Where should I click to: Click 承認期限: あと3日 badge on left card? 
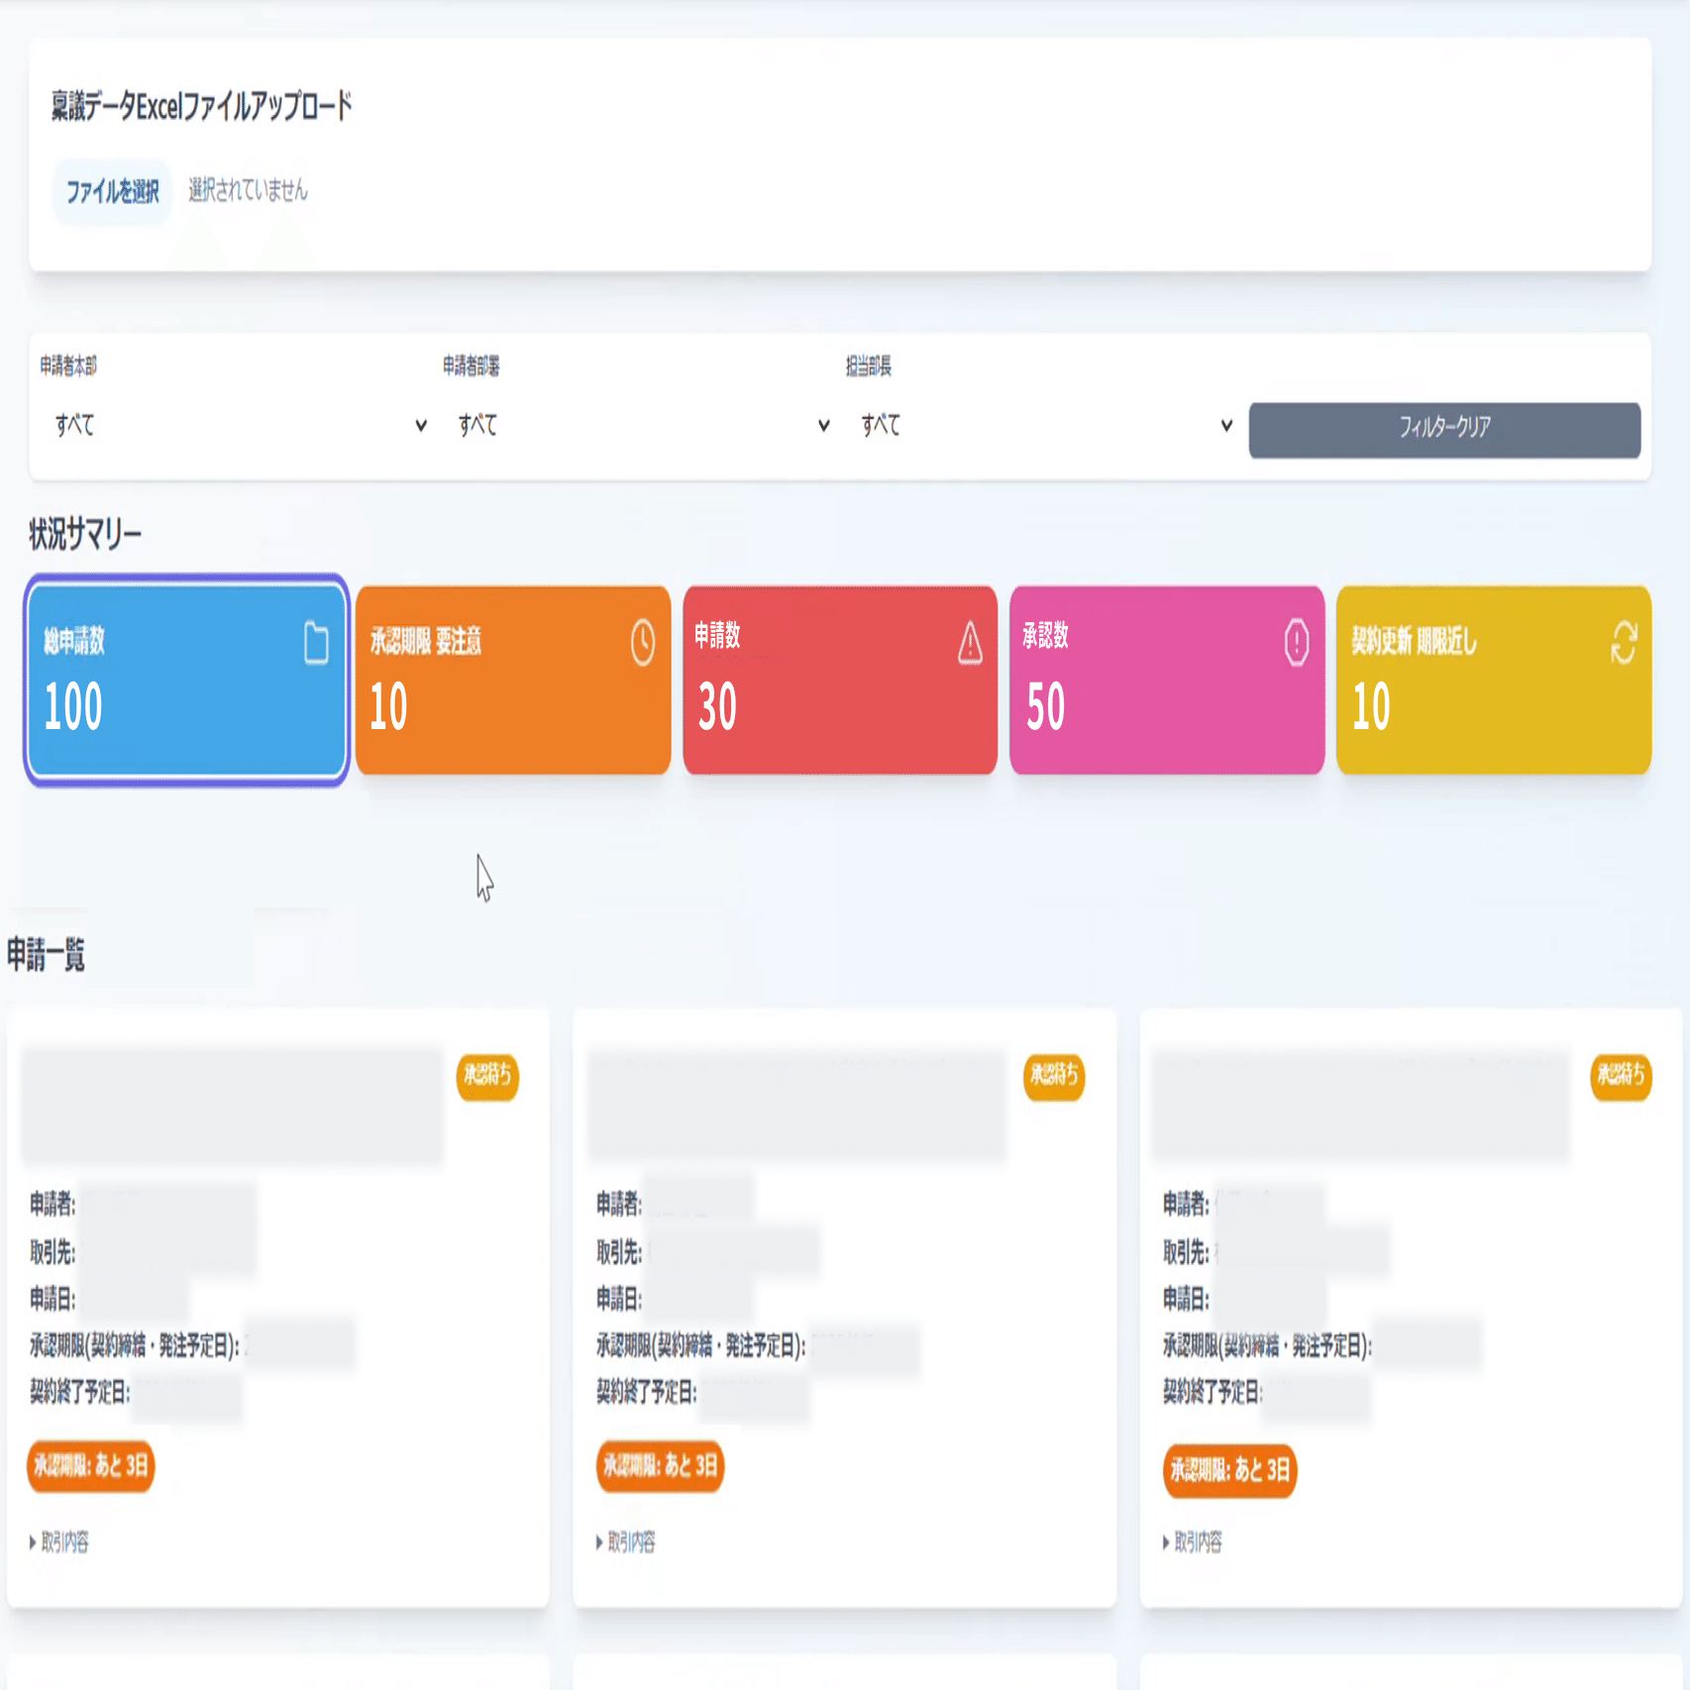coord(91,1466)
